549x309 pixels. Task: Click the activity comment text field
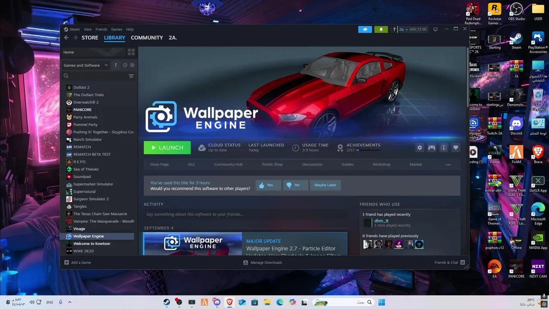click(x=245, y=214)
